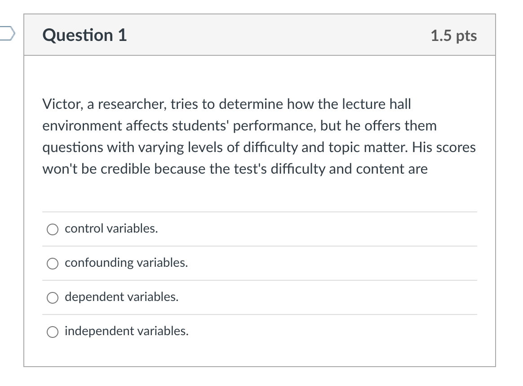Pick the dependent variables radio button
Image resolution: width=523 pixels, height=386 pixels.
(53, 297)
